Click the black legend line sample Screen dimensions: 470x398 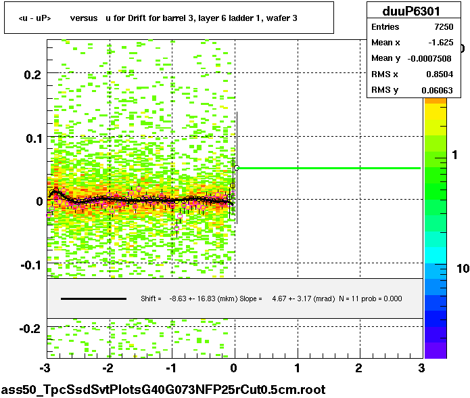tap(93, 298)
